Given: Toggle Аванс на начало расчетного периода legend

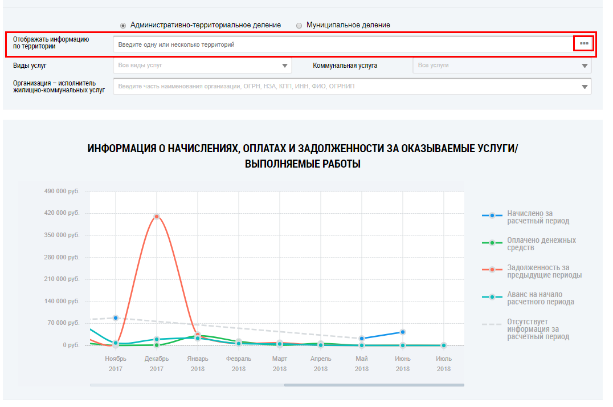Looking at the screenshot, I should click(540, 298).
